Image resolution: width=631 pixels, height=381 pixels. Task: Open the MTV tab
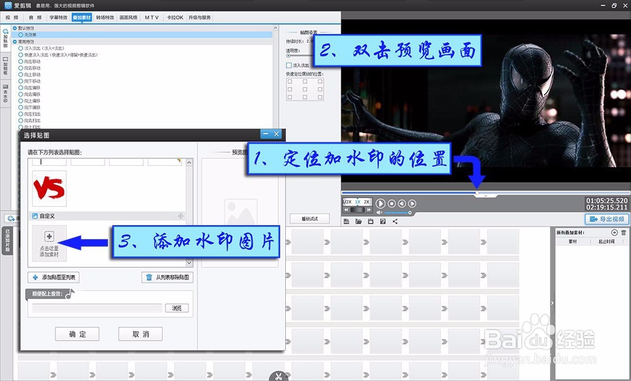pos(151,17)
